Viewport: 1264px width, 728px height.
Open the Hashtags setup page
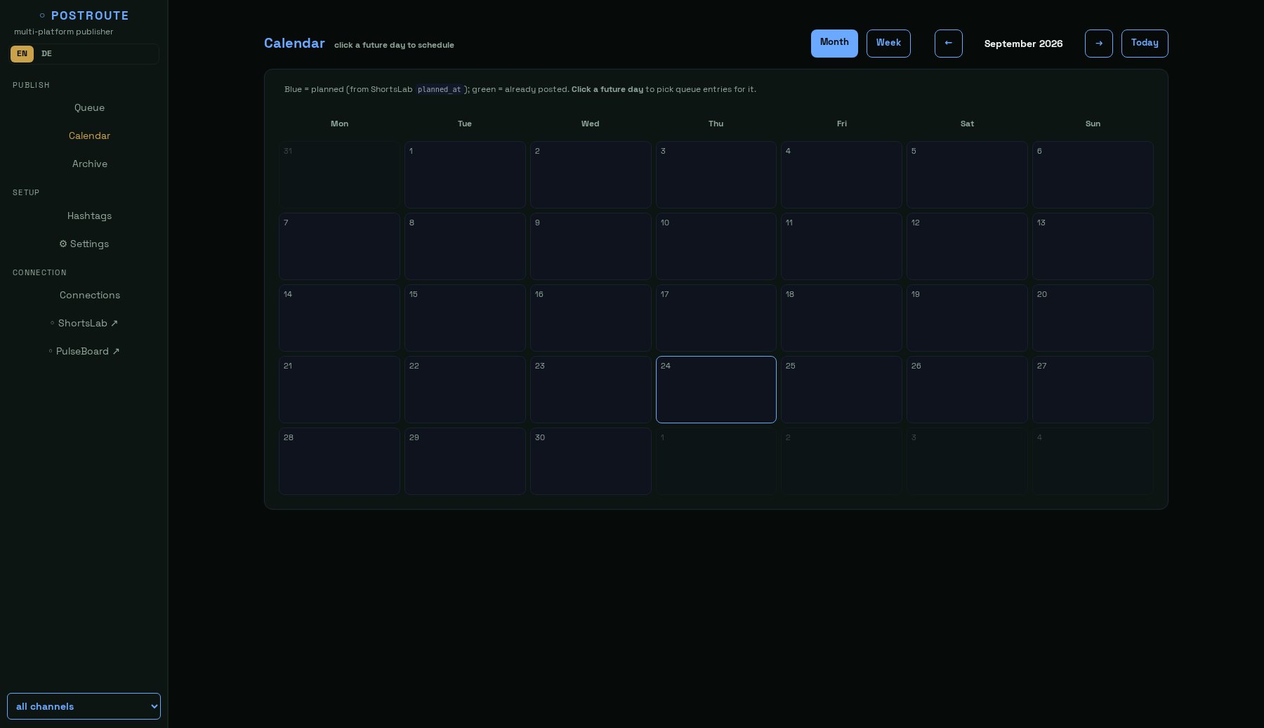[x=89, y=216]
